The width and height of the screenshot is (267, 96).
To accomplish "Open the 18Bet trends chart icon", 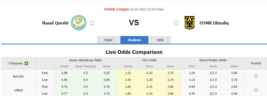I will pos(256,90).
